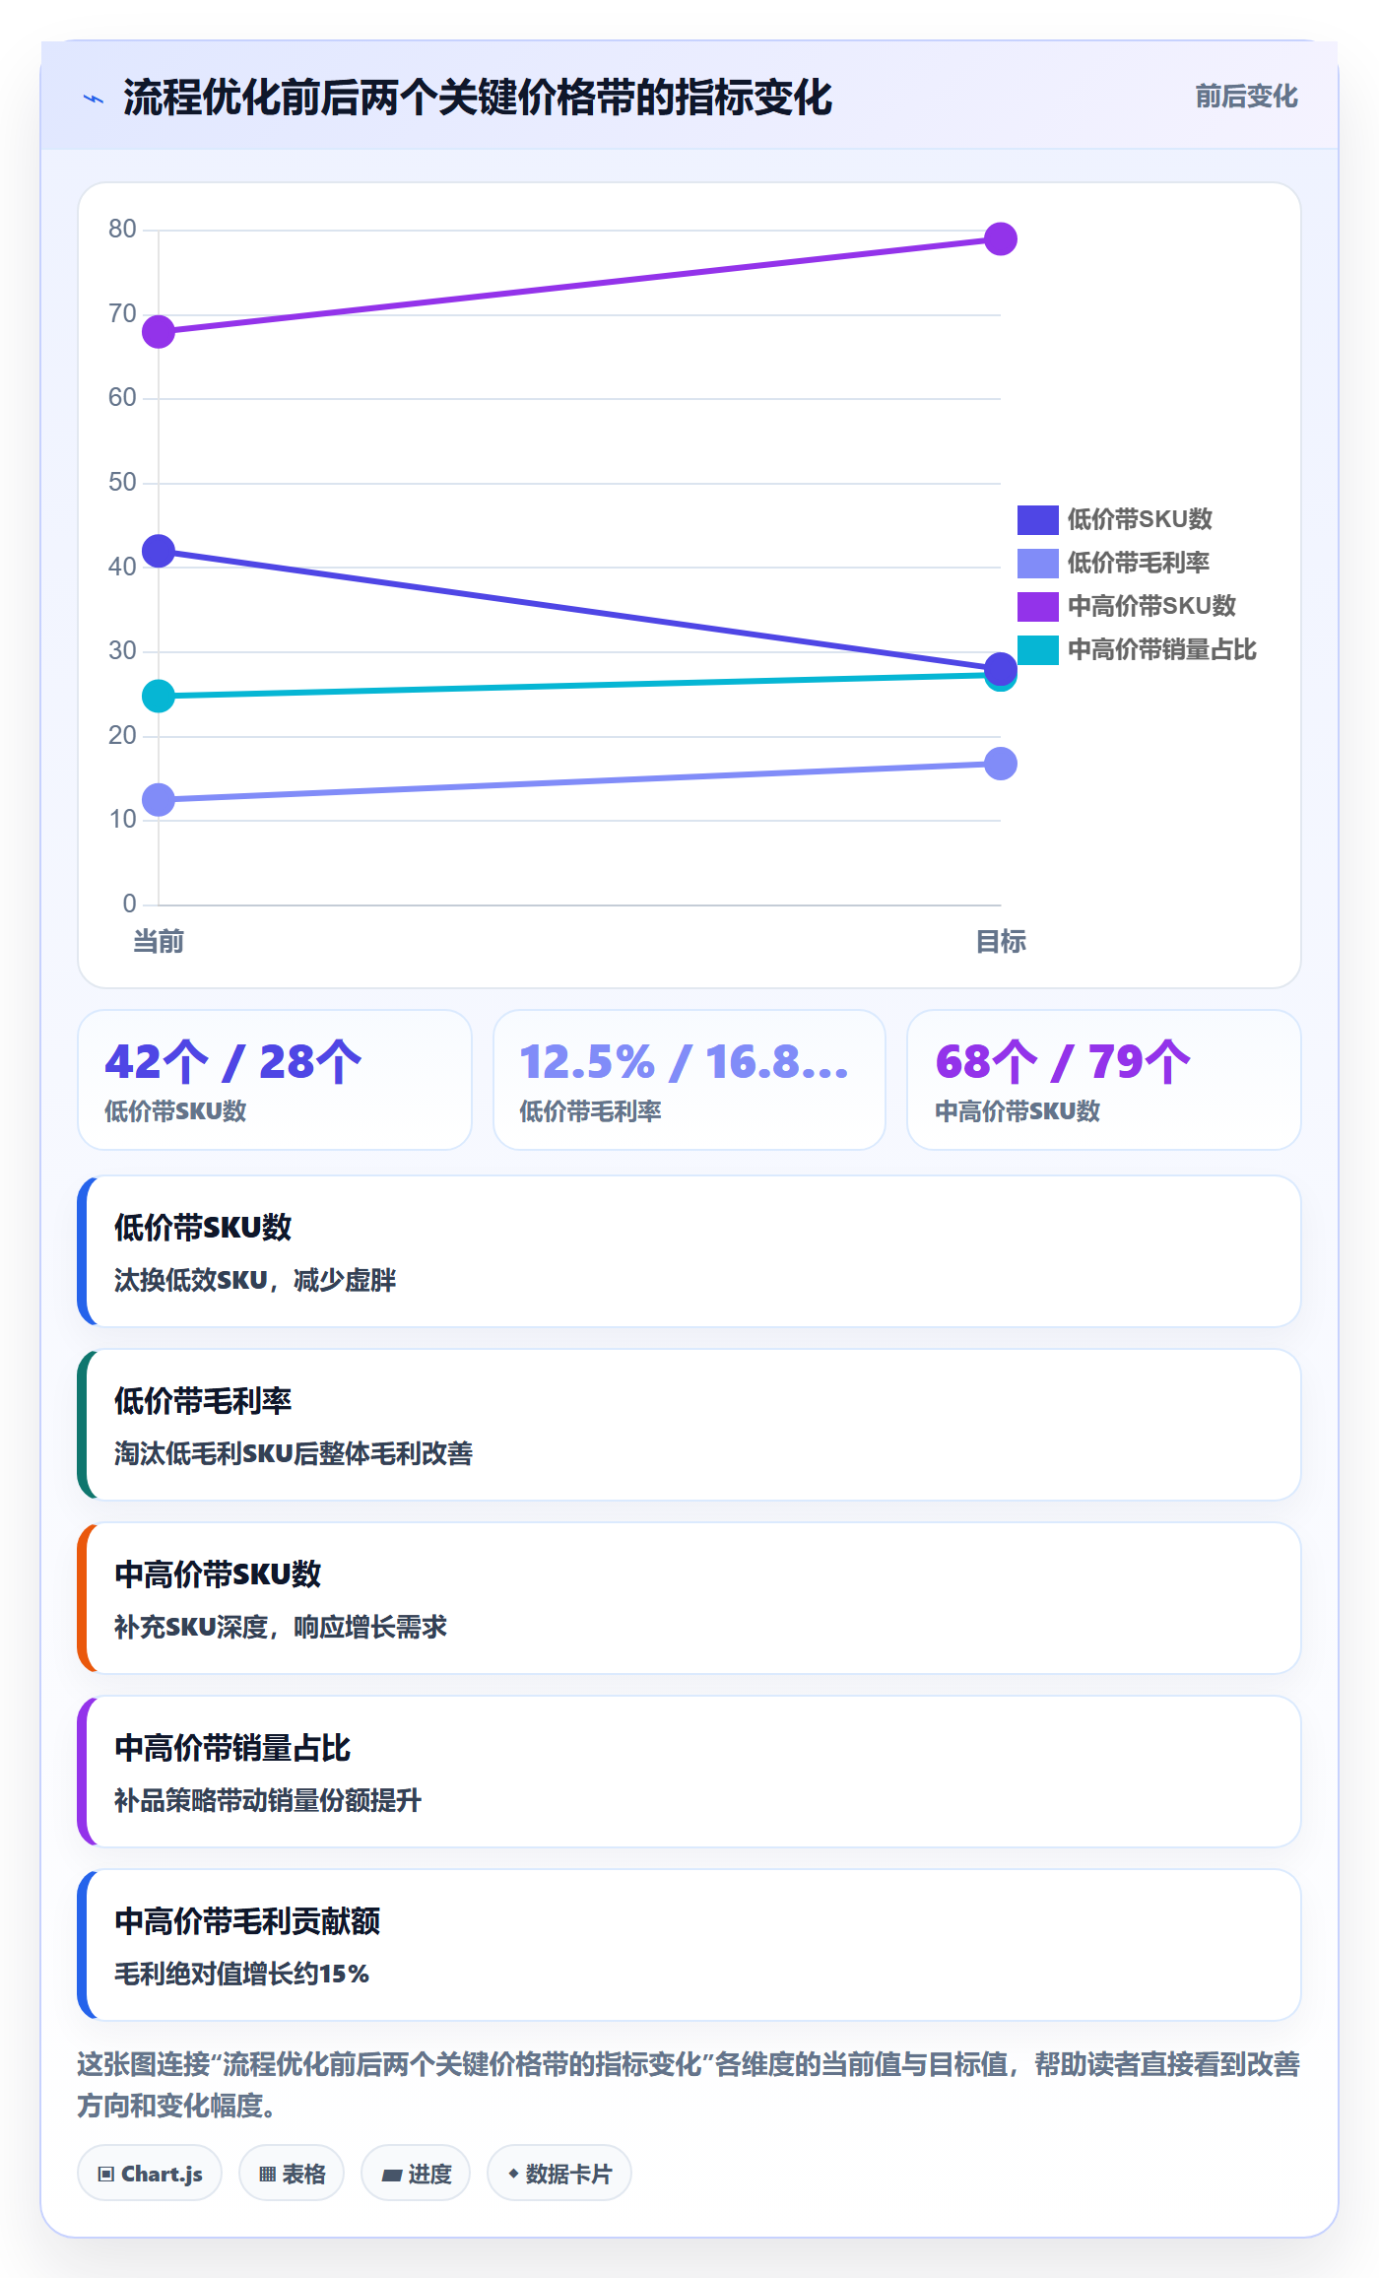Image resolution: width=1379 pixels, height=2278 pixels.
Task: Click the grid icon in 表格 chip
Action: pos(267,2175)
